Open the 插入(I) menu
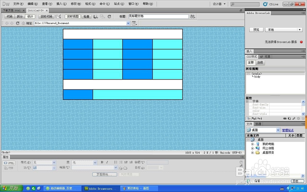This screenshot has width=307, height=192. pos(61,4)
